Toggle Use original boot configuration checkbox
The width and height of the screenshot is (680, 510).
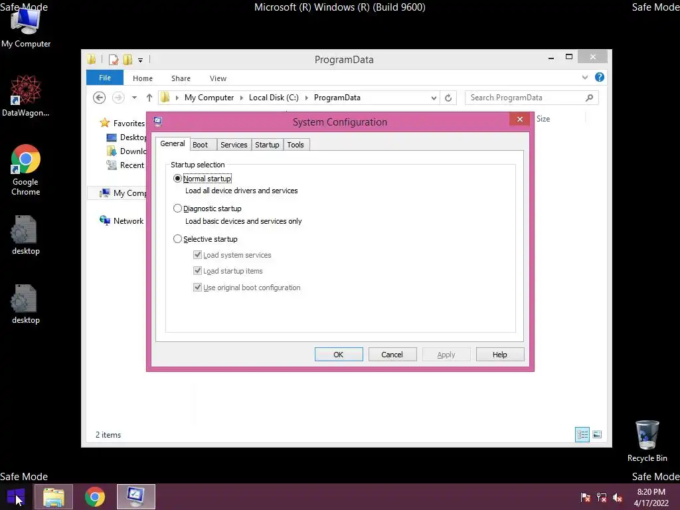tap(197, 287)
